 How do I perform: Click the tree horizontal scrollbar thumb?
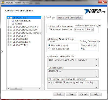[x=16, y=88]
